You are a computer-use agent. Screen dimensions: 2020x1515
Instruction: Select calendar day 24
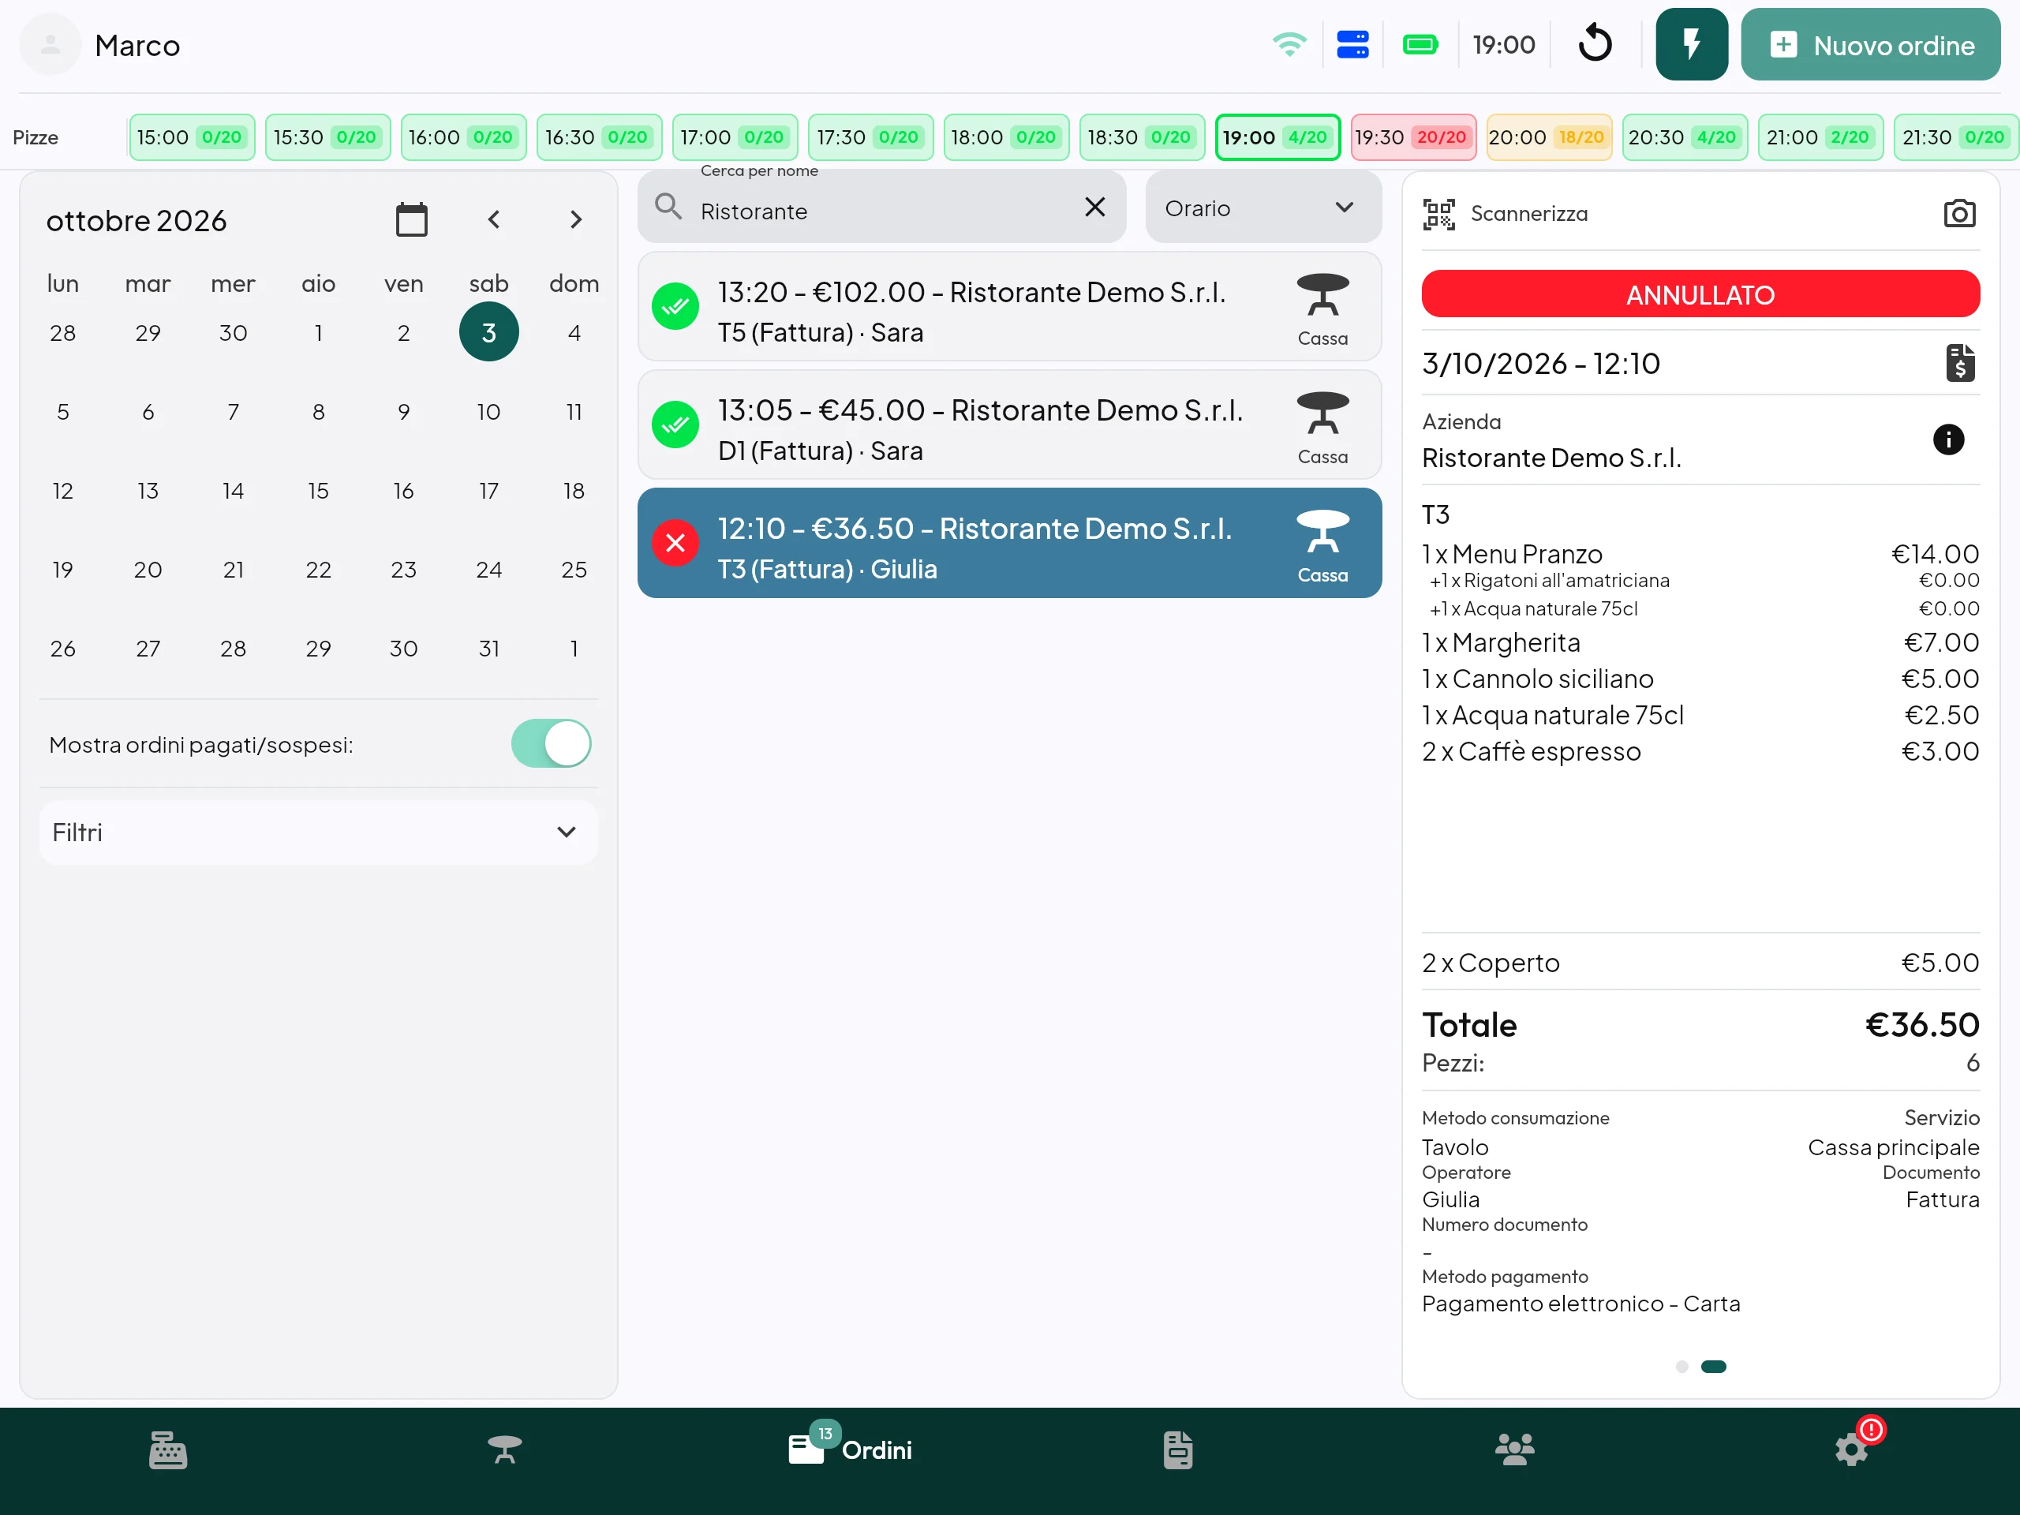[x=488, y=570]
